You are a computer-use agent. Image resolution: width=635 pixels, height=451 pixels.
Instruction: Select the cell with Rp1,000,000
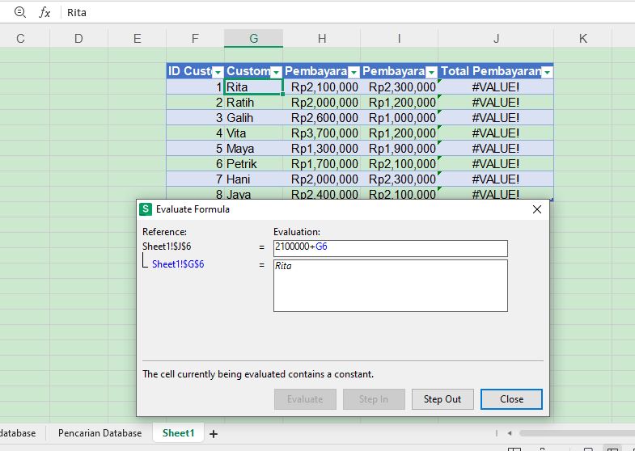[400, 118]
